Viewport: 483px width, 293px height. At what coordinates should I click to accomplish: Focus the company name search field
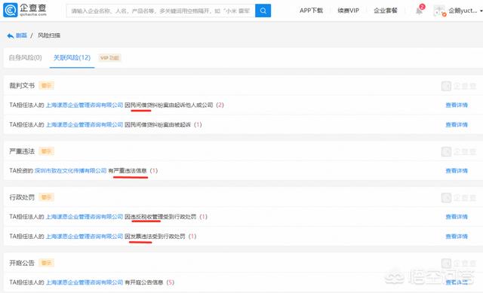[161, 11]
